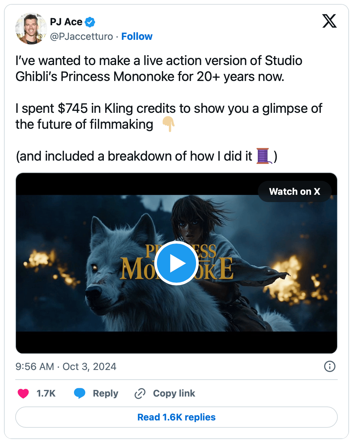This screenshot has height=442, width=353.
Task: Follow the PJ Ace account
Action: point(137,37)
